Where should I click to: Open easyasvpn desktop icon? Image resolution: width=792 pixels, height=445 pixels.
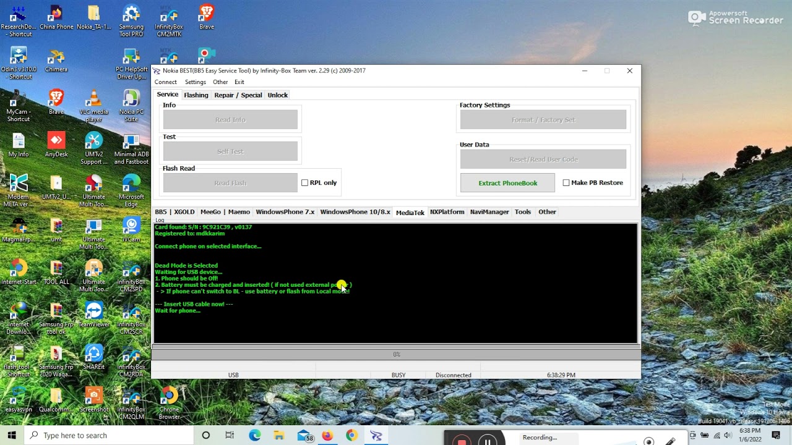click(19, 399)
